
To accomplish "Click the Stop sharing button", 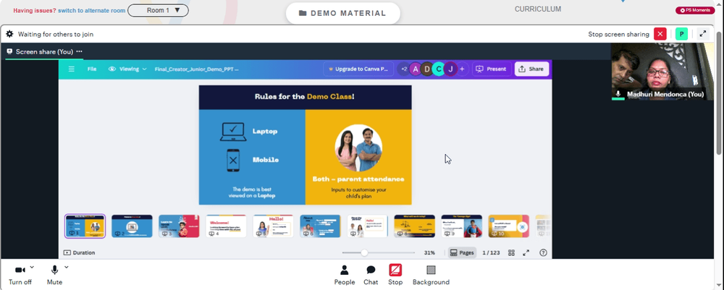I will click(395, 275).
